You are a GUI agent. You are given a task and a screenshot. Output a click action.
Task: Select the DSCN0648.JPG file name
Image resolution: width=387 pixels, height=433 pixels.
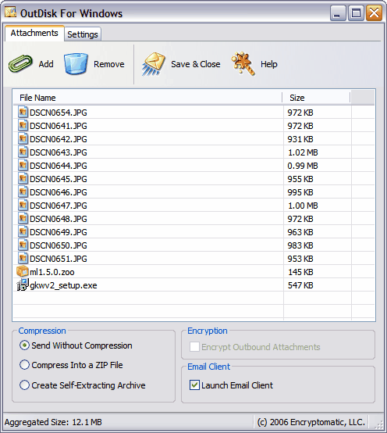59,219
